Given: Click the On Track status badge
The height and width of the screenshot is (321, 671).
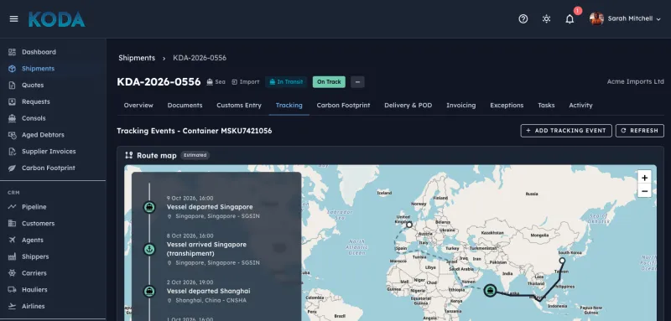Looking at the screenshot, I should [329, 81].
